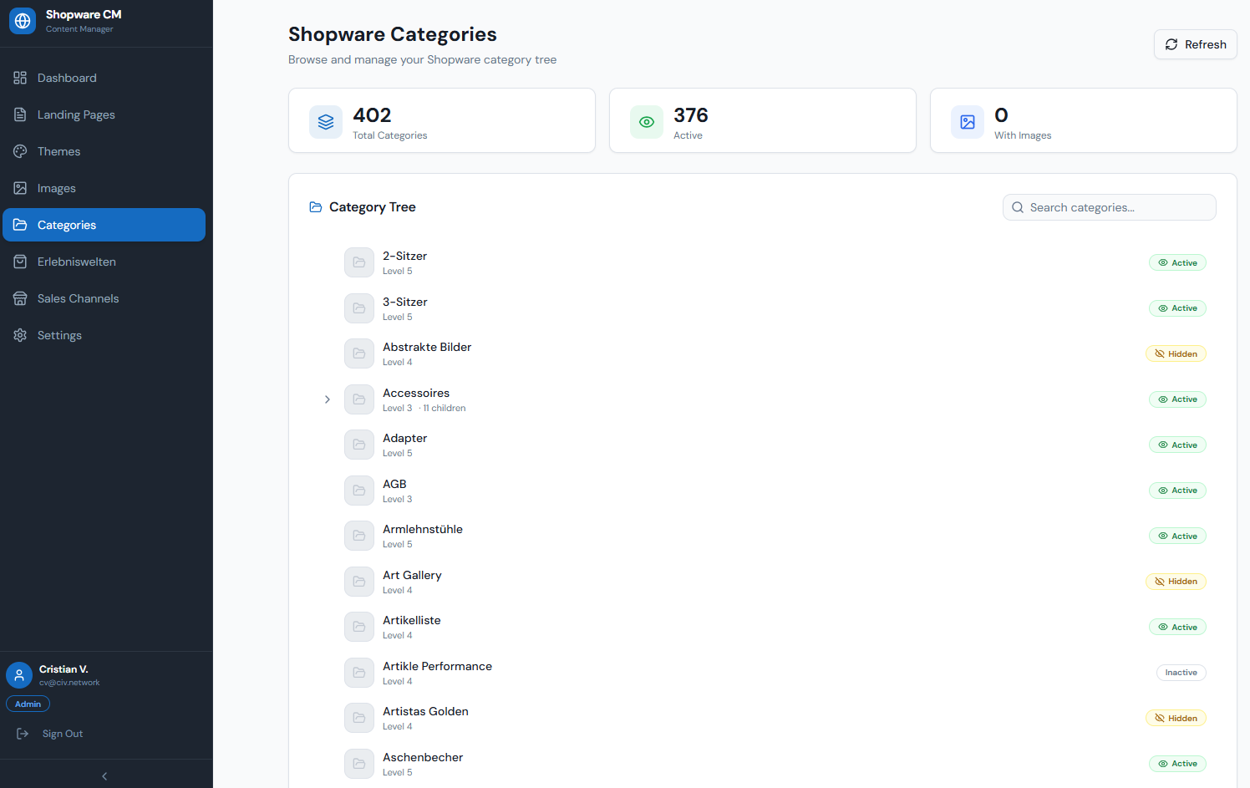Image resolution: width=1250 pixels, height=788 pixels.
Task: Select the Artistas Golden category name
Action: click(425, 711)
